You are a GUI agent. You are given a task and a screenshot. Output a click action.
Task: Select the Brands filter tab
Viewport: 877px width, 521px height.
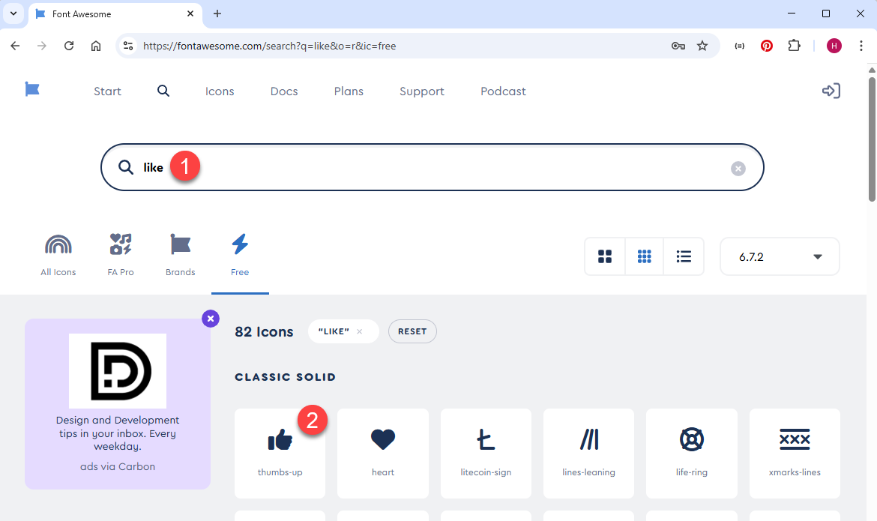coord(180,255)
